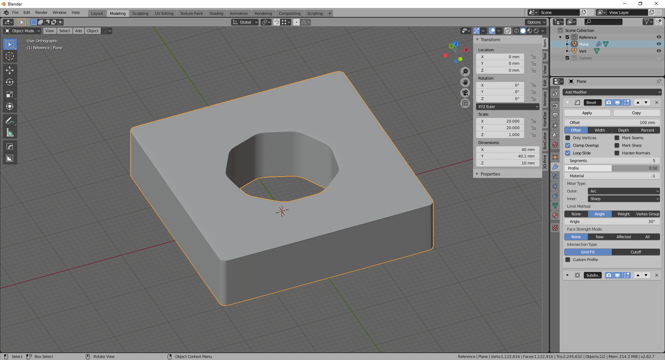
Task: Open the Outer miter type dropdown
Action: (x=623, y=191)
